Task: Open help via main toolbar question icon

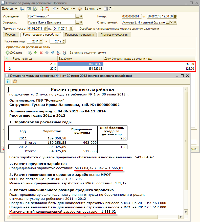Action: (x=79, y=9)
